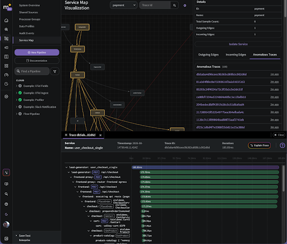This screenshot has height=244, width=287.
Task: Switch to the Outgoing Edges tab
Action: click(209, 54)
